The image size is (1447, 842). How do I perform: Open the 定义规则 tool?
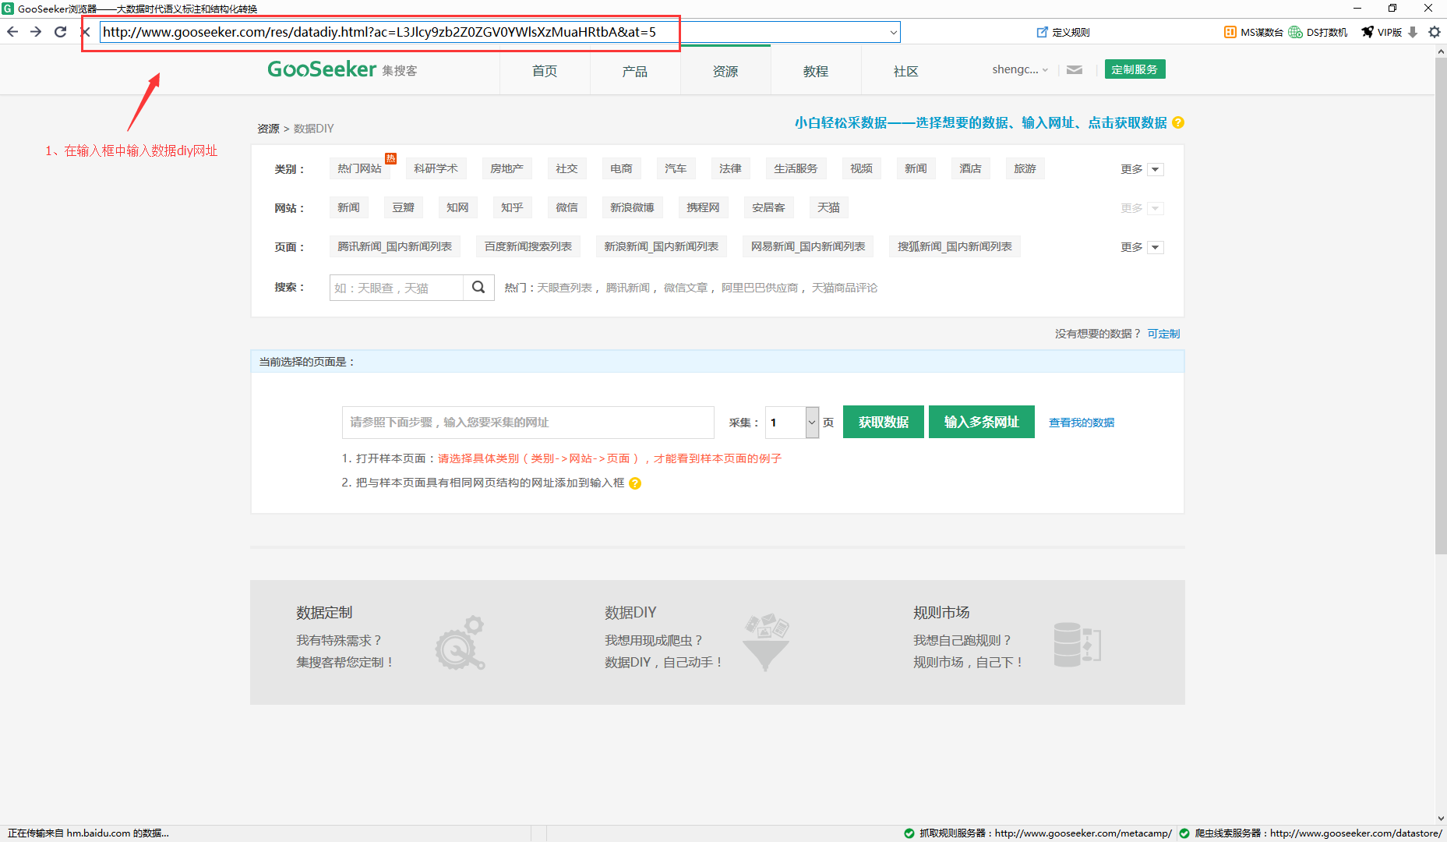[1063, 32]
